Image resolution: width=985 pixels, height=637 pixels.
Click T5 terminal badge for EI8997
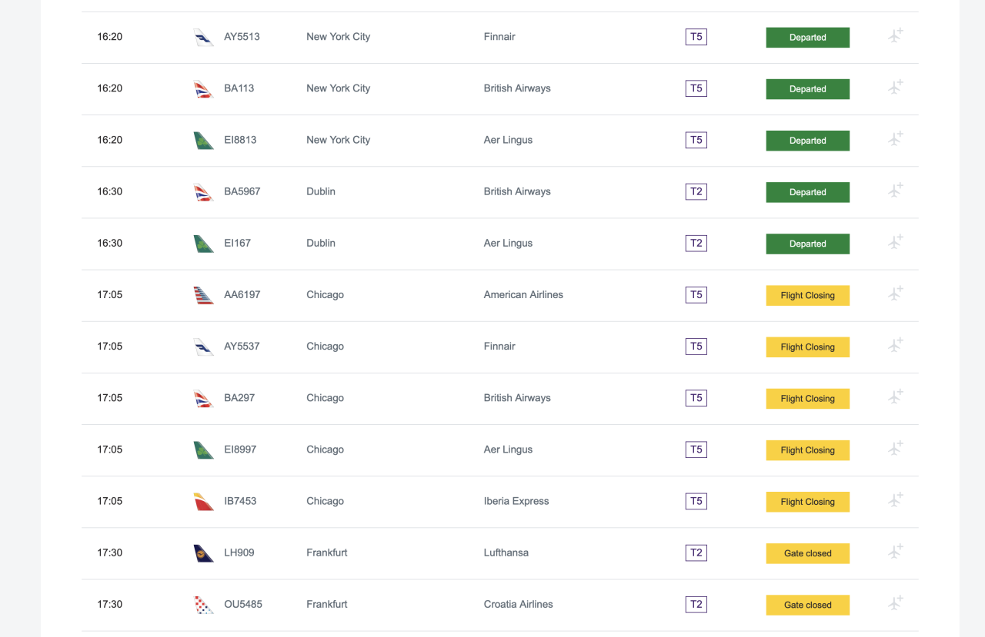click(696, 450)
